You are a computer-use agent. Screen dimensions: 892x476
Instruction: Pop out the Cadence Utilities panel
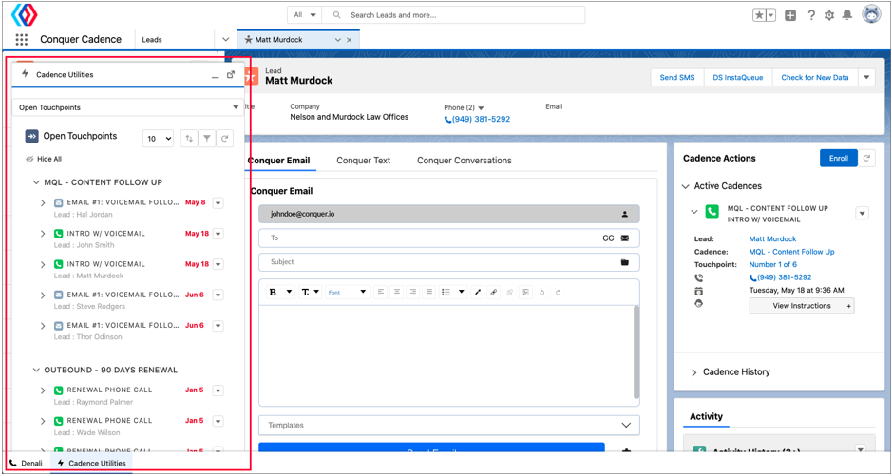231,74
